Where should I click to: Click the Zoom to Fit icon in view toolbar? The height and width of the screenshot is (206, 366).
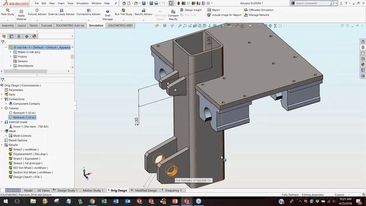[180, 26]
